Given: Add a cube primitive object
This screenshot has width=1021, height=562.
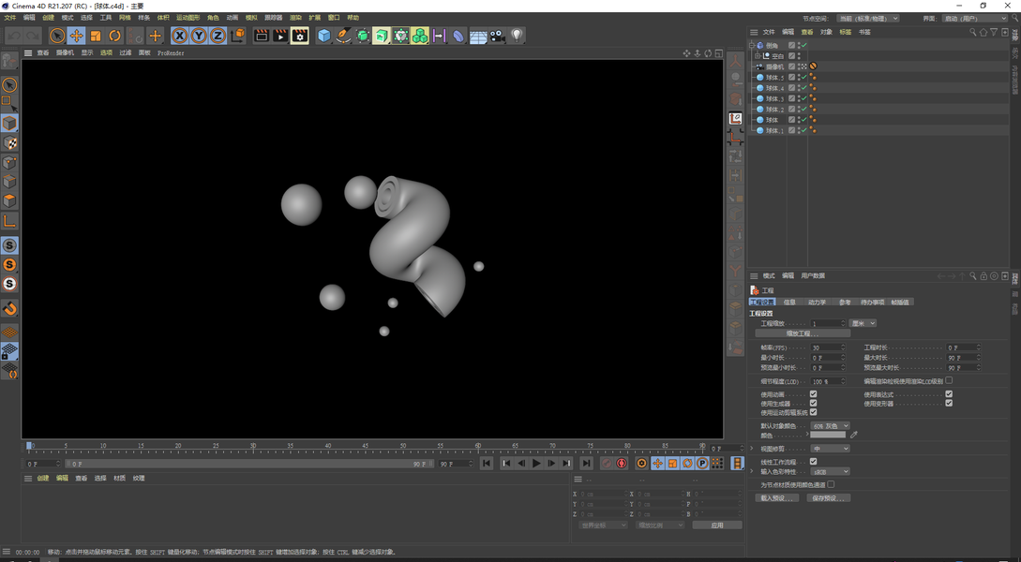Looking at the screenshot, I should (323, 36).
